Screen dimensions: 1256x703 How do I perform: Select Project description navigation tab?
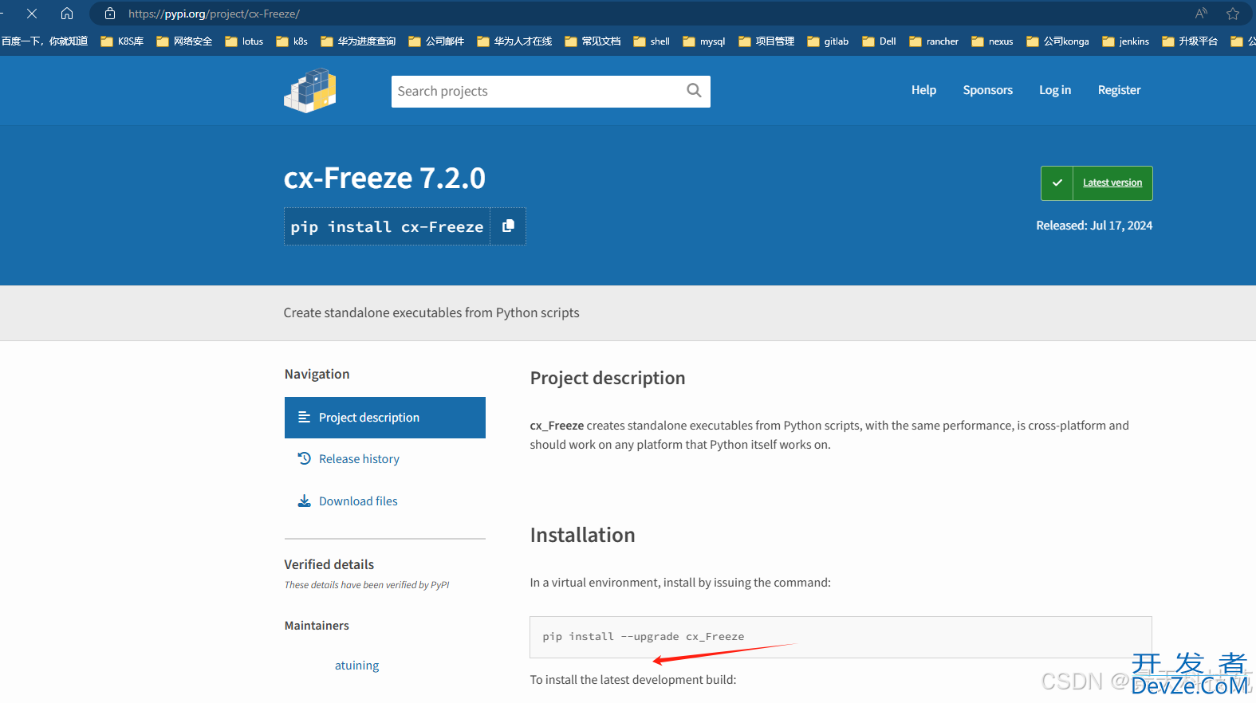[385, 418]
